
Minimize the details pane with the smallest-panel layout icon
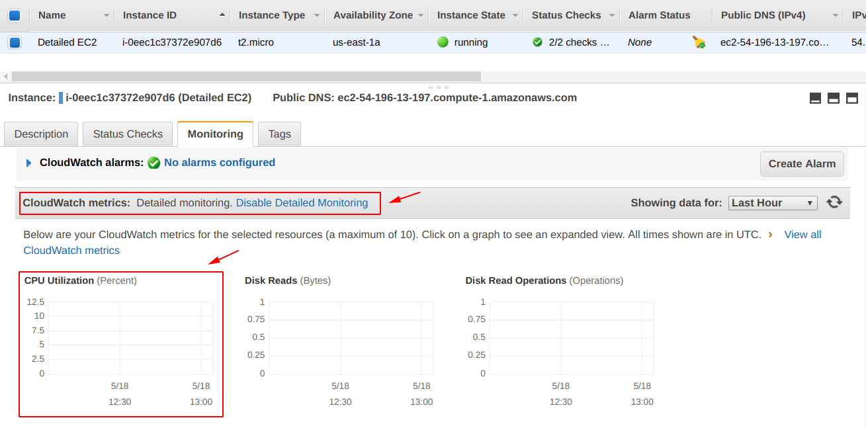pyautogui.click(x=815, y=98)
